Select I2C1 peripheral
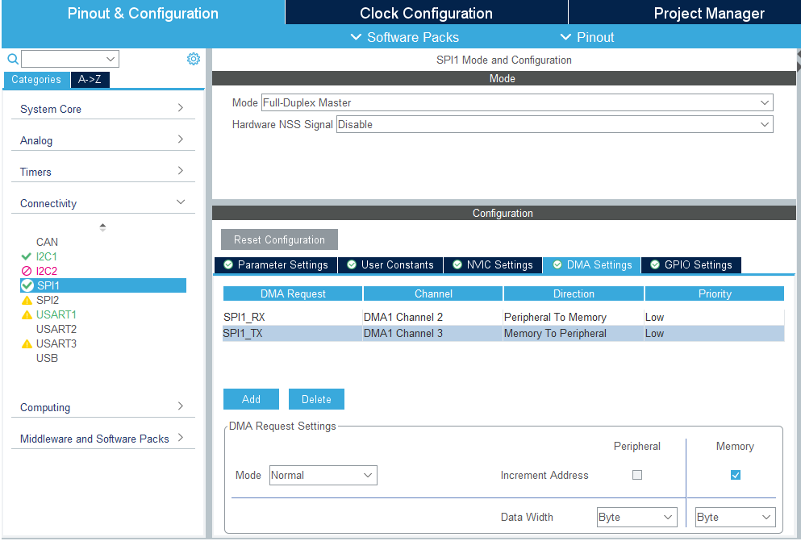 (x=47, y=256)
